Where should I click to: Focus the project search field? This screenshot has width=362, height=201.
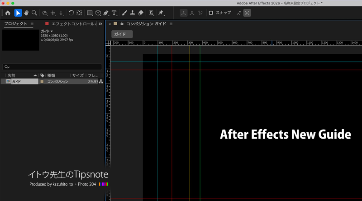(52, 67)
